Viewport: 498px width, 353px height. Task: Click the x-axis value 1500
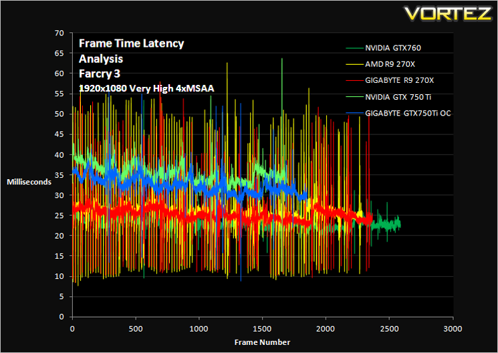[x=263, y=329]
